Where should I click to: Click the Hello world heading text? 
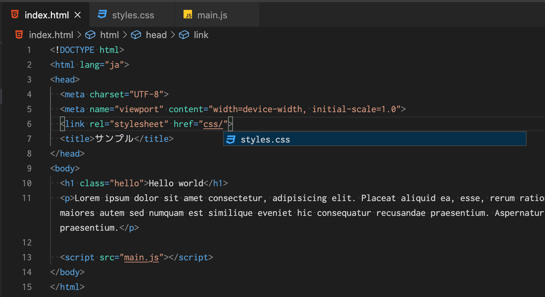point(176,183)
